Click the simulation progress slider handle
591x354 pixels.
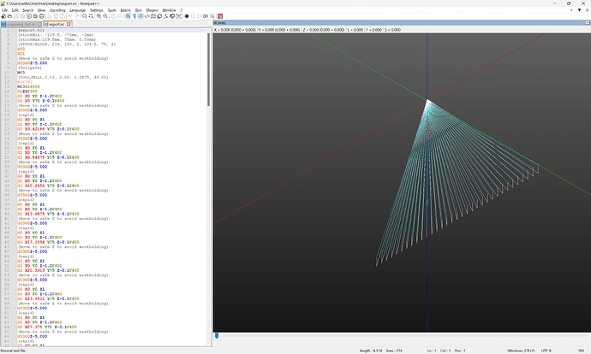click(217, 335)
